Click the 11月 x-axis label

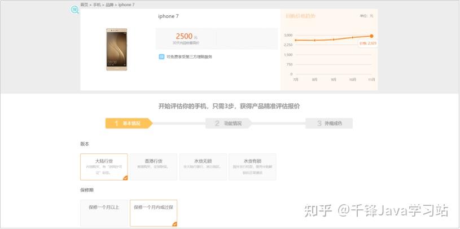click(x=371, y=80)
